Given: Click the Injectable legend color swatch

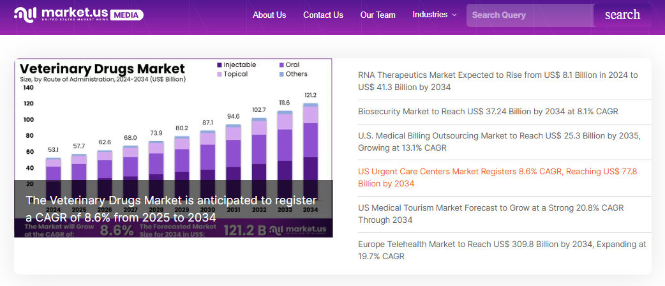Looking at the screenshot, I should point(220,65).
